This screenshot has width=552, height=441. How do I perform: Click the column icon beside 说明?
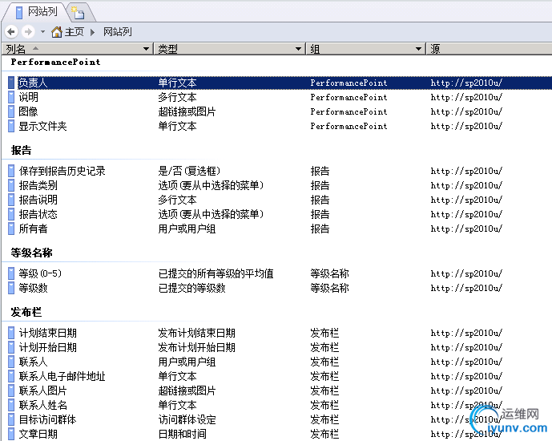click(12, 97)
